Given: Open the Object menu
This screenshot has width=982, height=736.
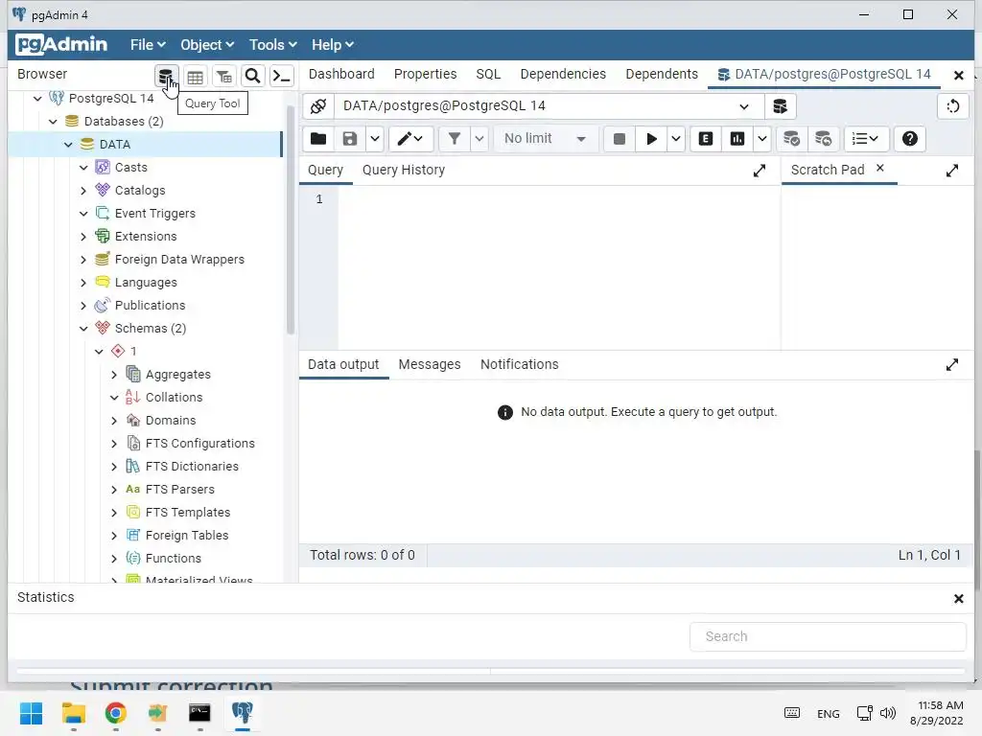Looking at the screenshot, I should [207, 45].
